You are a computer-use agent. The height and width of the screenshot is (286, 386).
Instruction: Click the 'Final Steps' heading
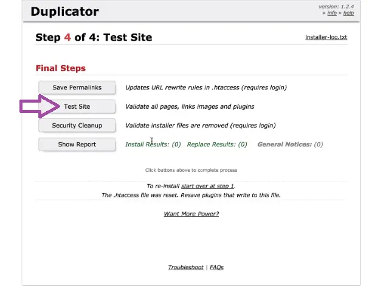coord(61,68)
